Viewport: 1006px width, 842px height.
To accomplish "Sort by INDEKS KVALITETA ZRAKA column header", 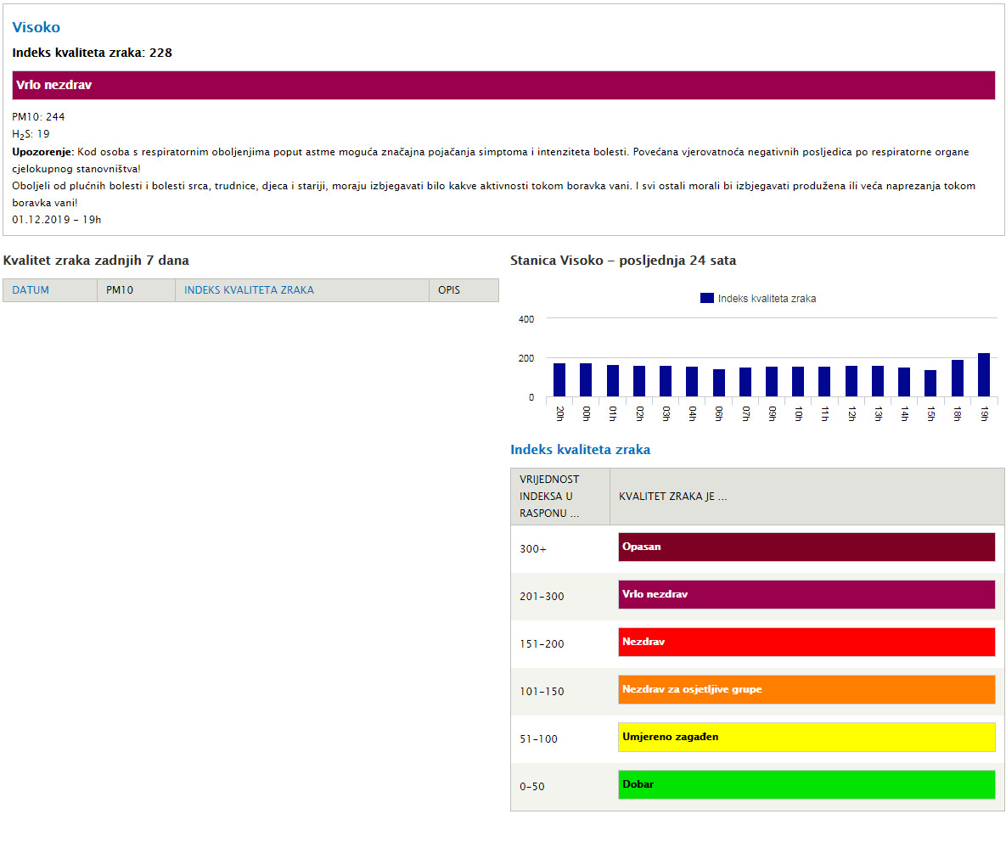I will pos(249,290).
